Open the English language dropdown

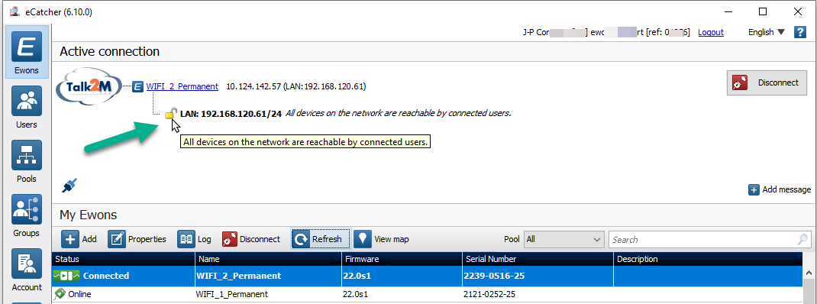coord(766,32)
